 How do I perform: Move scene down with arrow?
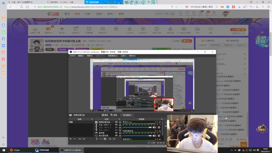point(84,139)
